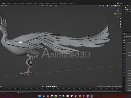Toggle auto keying record button
Screen dimensions: 131x98
click(x=43, y=87)
